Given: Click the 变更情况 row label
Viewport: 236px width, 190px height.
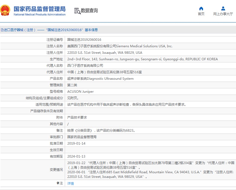Looking at the screenshot, I should (x=56, y=169).
